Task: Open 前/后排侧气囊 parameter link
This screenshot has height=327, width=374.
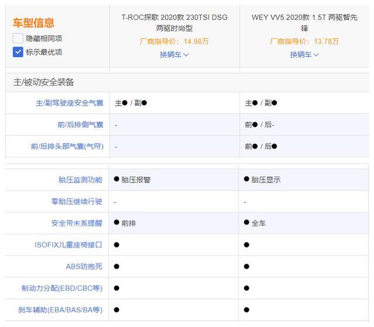Action: [x=81, y=125]
